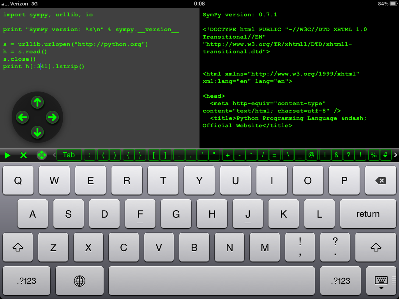Tap the equals sign shortcut key
This screenshot has height=299, width=399.
point(274,155)
